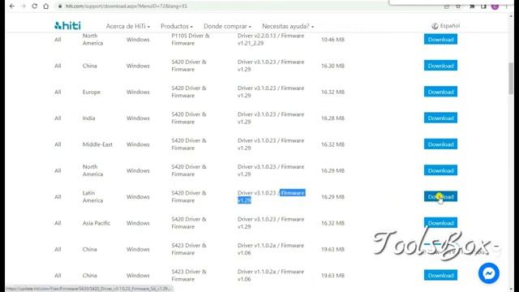Expand the Acerca de HiTi menu
Image resolution: width=519 pixels, height=292 pixels.
pos(128,26)
